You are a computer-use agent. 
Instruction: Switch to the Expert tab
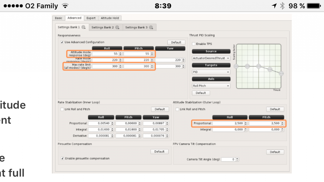91,18
